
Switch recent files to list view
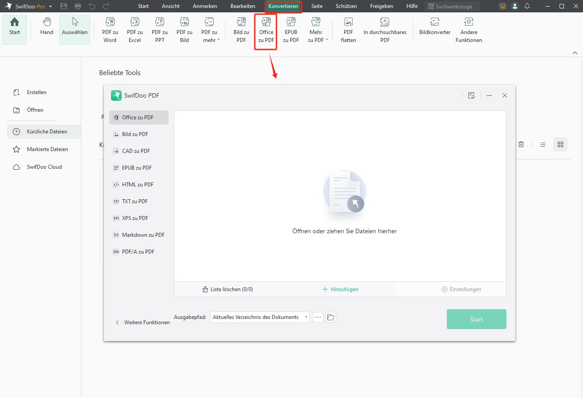point(543,144)
